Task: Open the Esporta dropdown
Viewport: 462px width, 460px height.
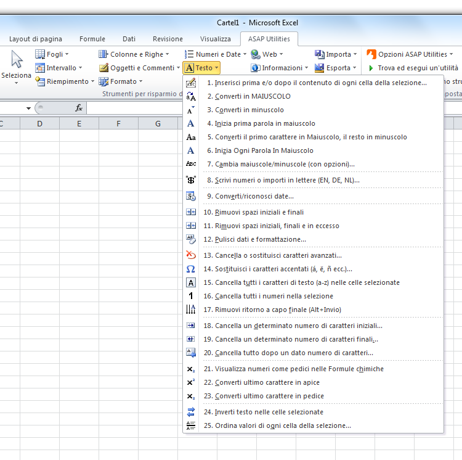Action: 335,68
